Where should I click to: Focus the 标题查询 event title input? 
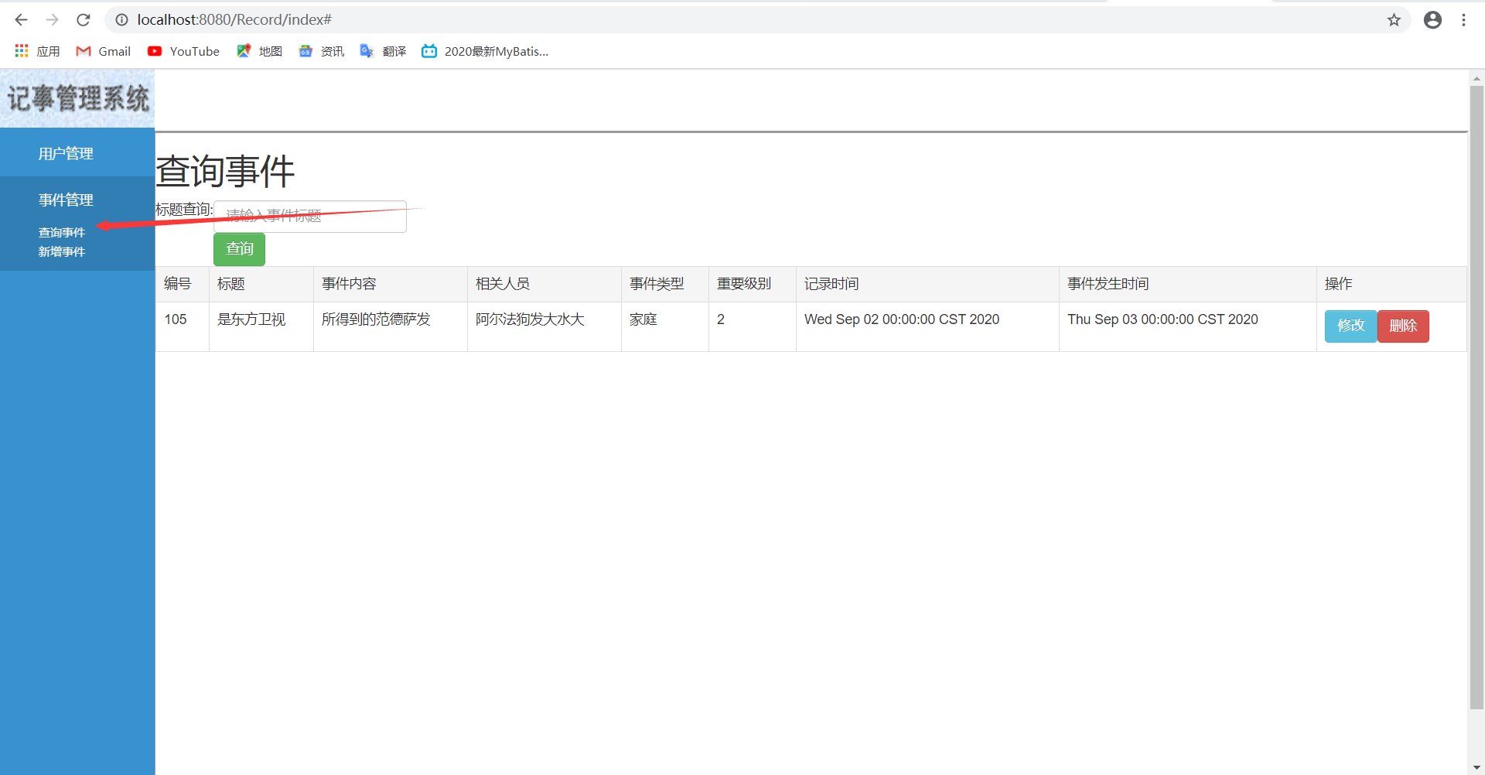coord(310,216)
